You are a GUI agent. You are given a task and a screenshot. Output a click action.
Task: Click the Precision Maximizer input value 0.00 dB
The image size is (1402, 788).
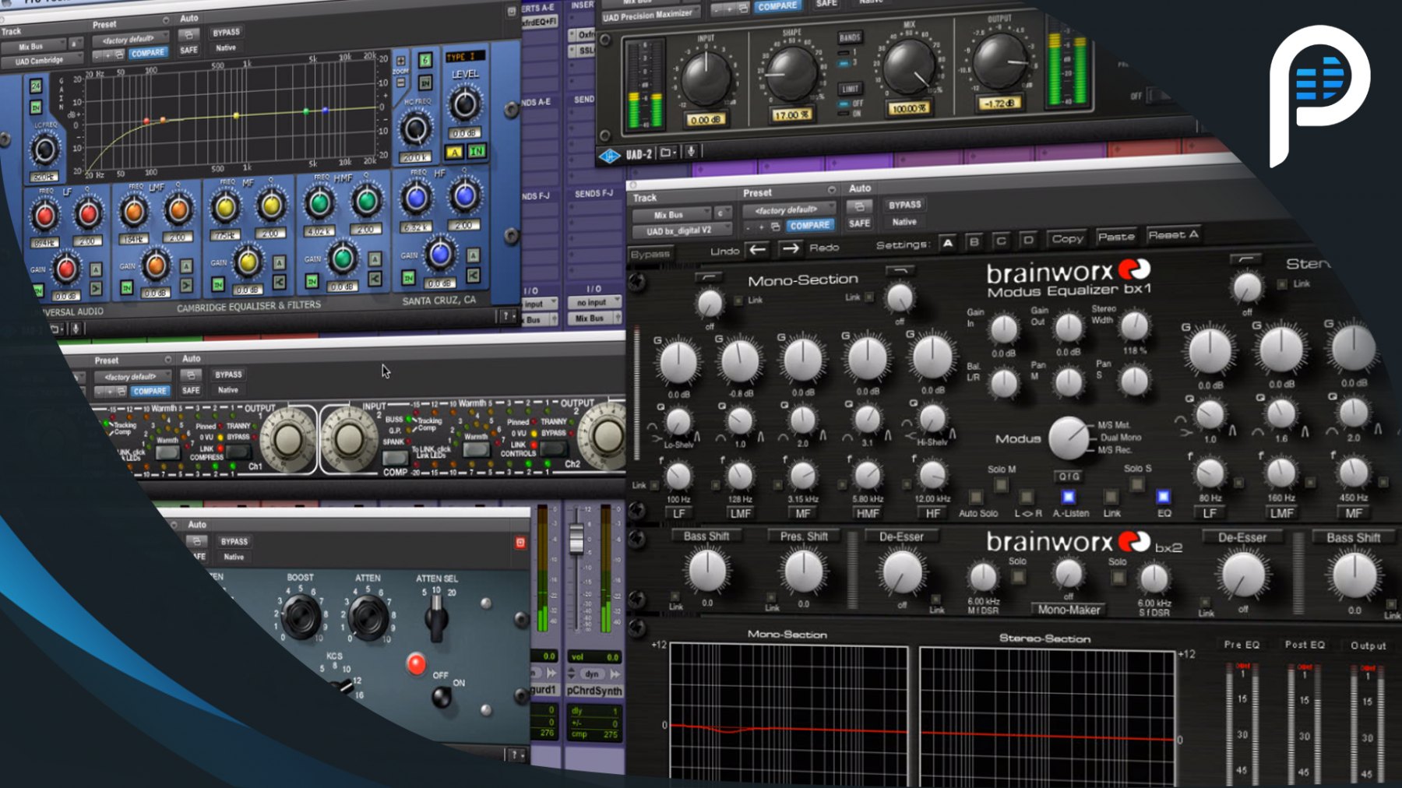(705, 120)
